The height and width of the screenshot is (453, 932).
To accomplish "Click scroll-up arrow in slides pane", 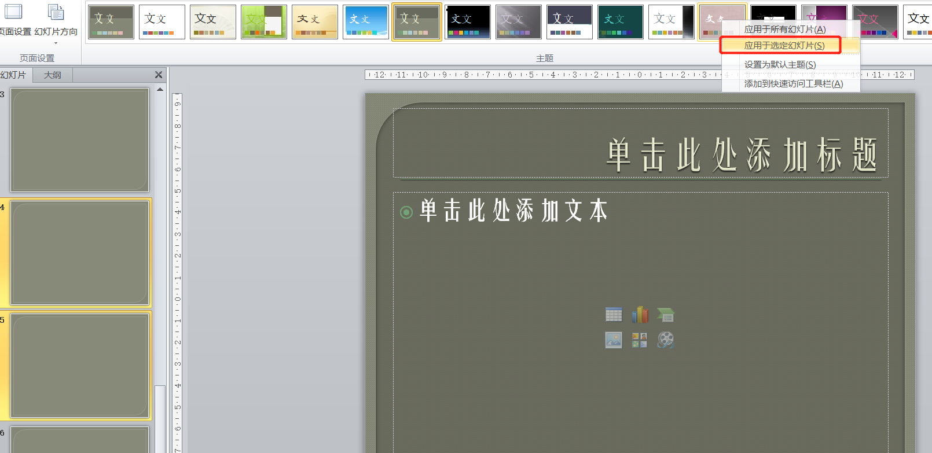I will [x=160, y=90].
